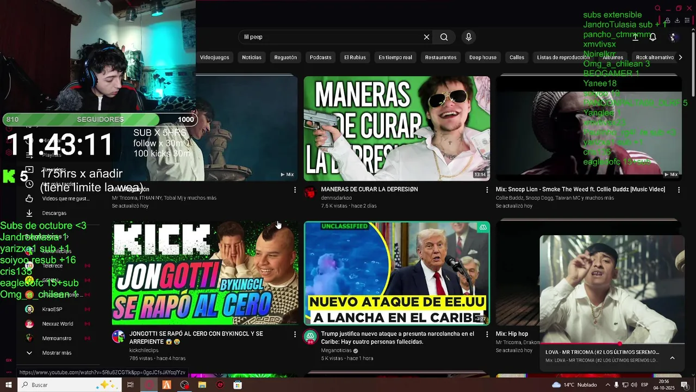Select the Videojuegos filter chip
Image resolution: width=696 pixels, height=392 pixels.
point(214,57)
